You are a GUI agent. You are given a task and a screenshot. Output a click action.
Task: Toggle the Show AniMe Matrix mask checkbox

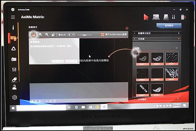tap(103, 35)
